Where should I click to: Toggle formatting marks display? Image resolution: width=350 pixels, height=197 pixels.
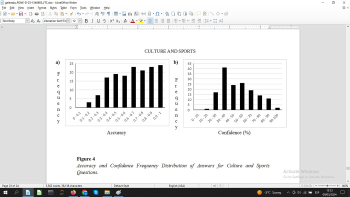pyautogui.click(x=108, y=14)
